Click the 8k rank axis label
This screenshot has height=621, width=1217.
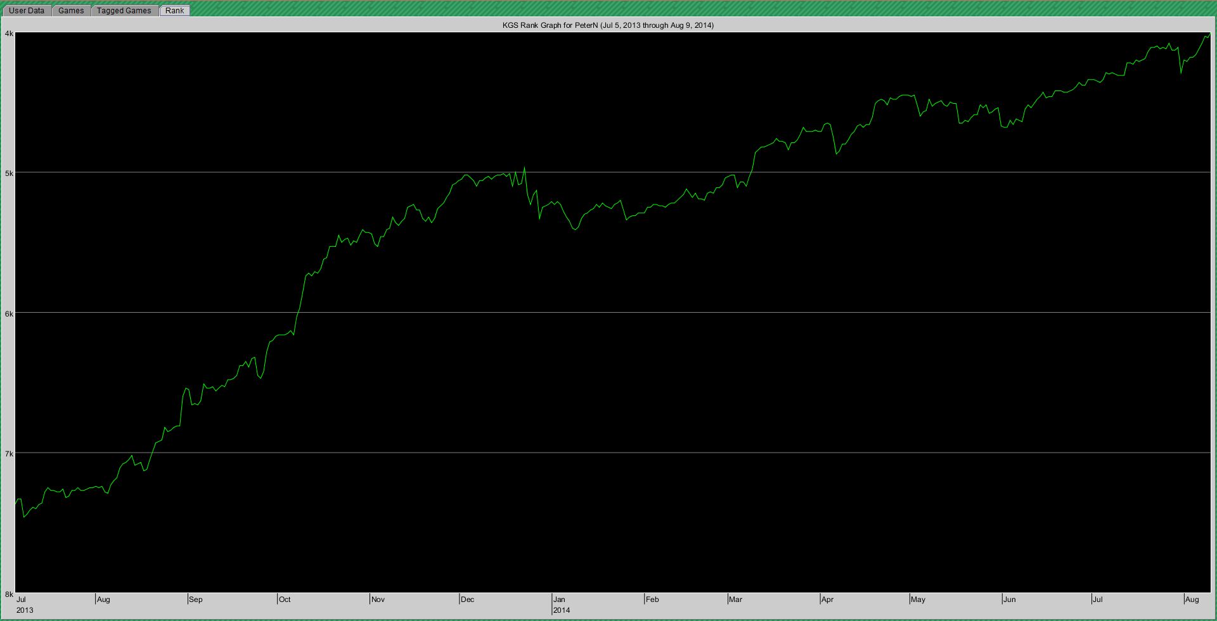[9, 594]
